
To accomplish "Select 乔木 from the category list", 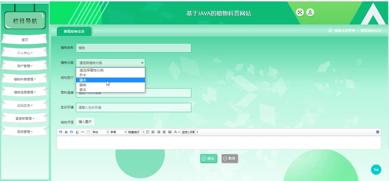I will (x=111, y=75).
